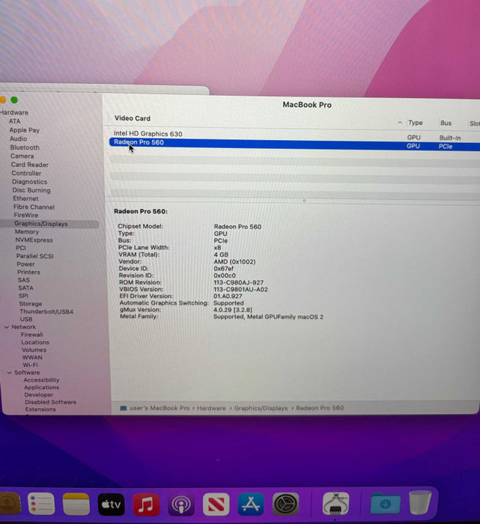Image resolution: width=480 pixels, height=524 pixels.
Task: Select WWAN under Network
Action: tap(32, 357)
